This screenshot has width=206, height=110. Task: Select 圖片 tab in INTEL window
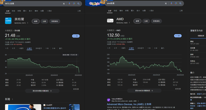[x=25, y=11]
